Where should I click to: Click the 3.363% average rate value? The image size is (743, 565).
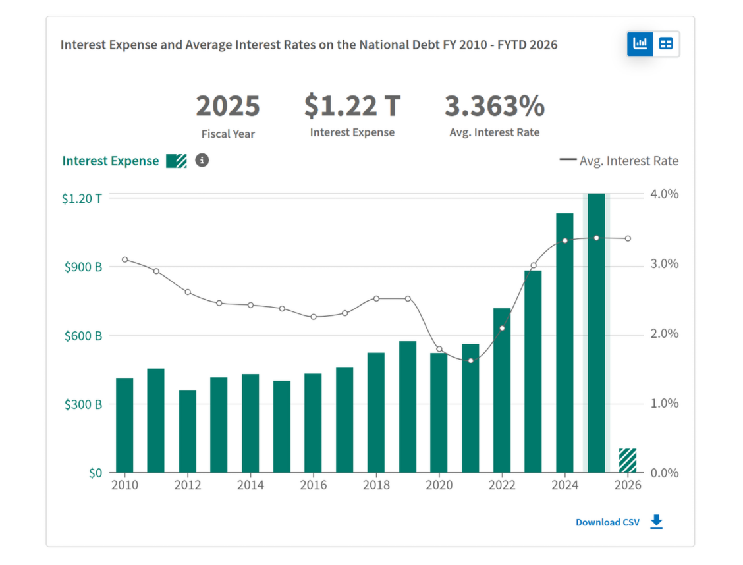tap(494, 105)
